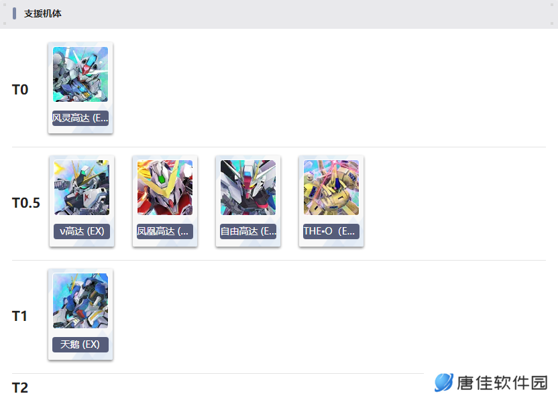Click the 支援机体 section title
The height and width of the screenshot is (400, 558).
point(43,13)
